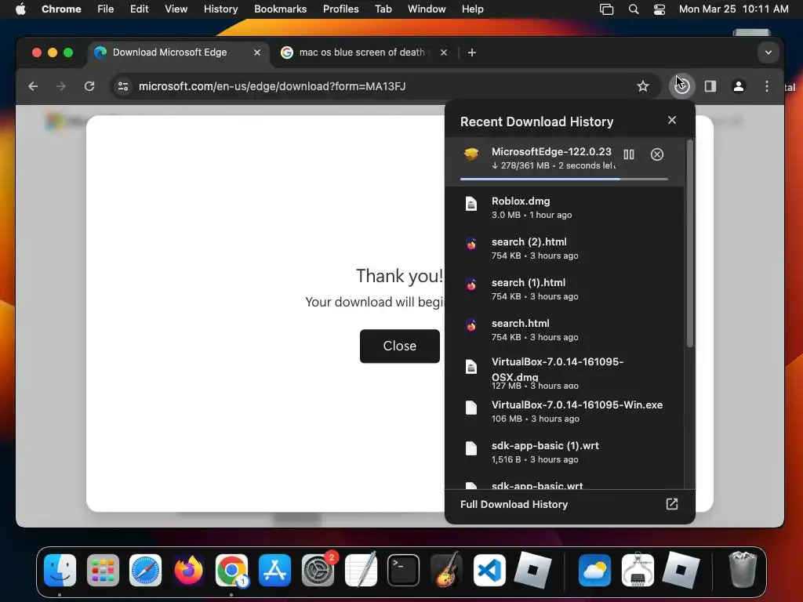Click Chrome icon in the Dock
This screenshot has height=602, width=803.
(231, 570)
